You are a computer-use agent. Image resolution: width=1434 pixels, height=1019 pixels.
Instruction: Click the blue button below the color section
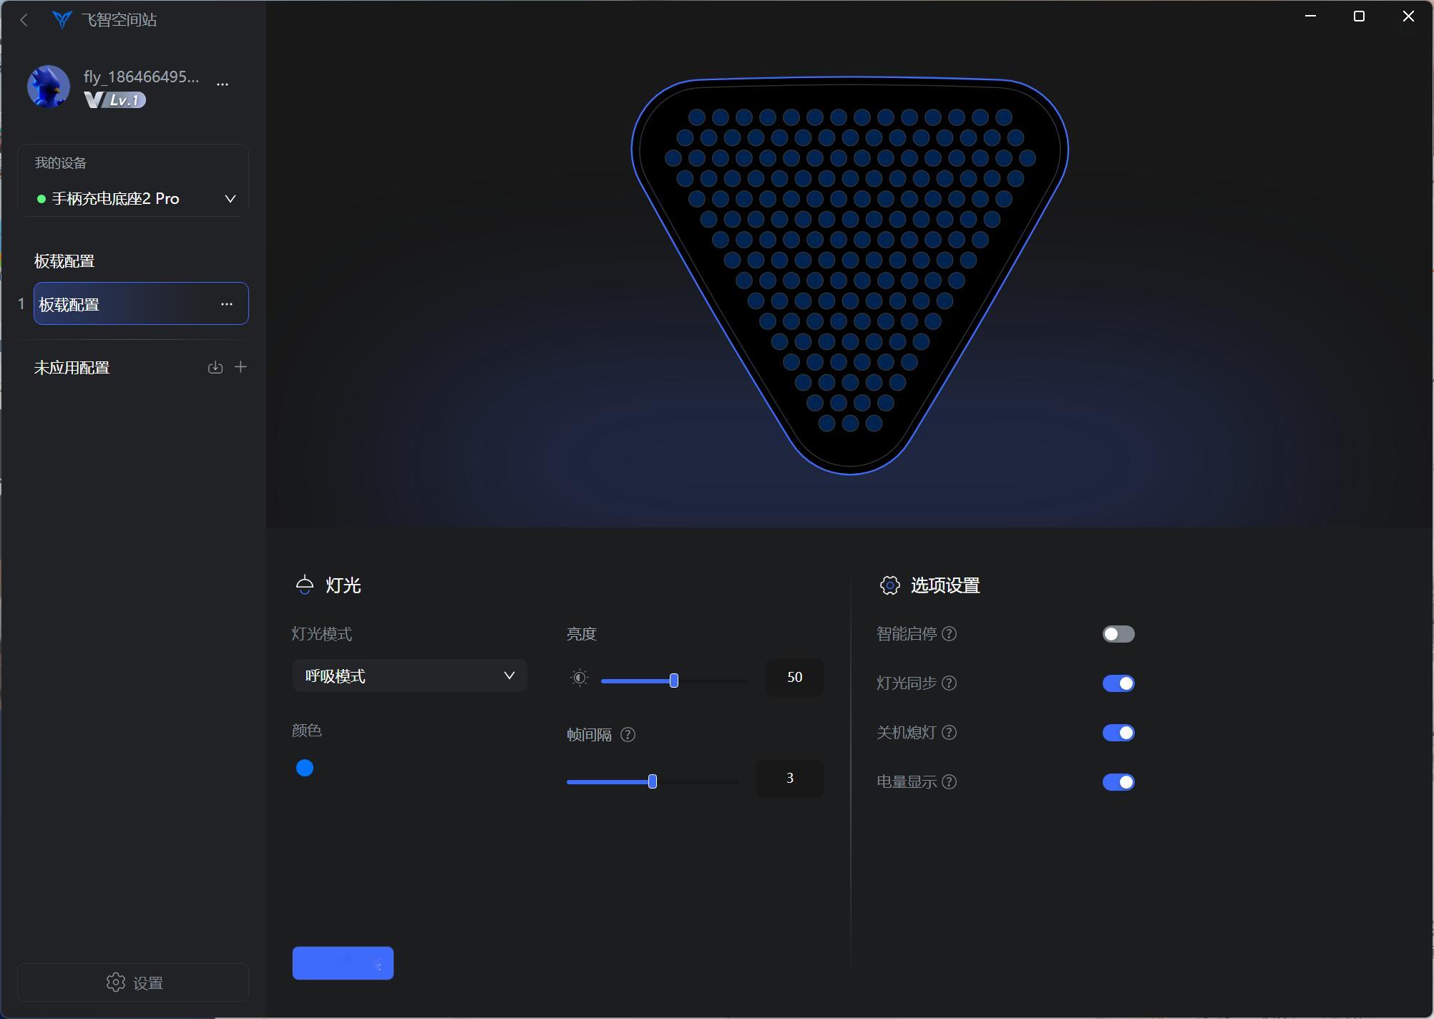click(x=343, y=963)
